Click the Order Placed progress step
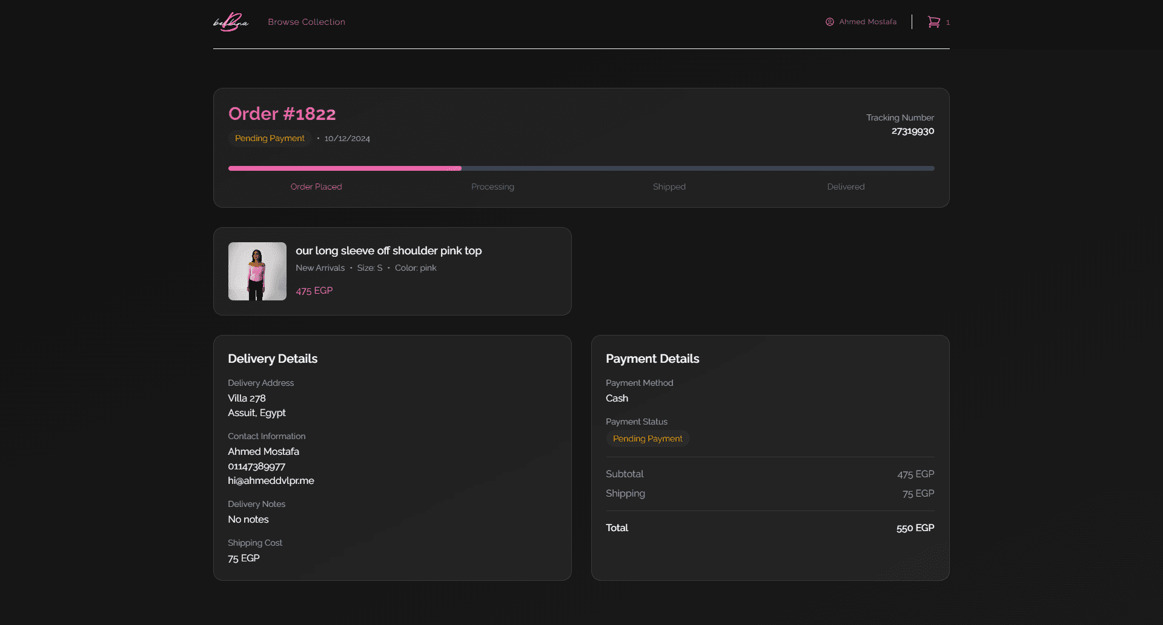 tap(316, 187)
